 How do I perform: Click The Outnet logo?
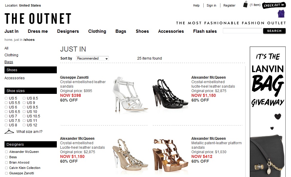[x=38, y=18]
